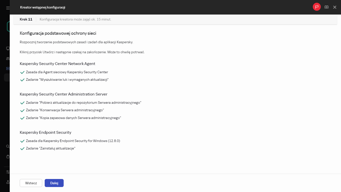Click the checkmark beside Zasada dla Agent sieciowy
Screen dimensions: 341x192
22,72
